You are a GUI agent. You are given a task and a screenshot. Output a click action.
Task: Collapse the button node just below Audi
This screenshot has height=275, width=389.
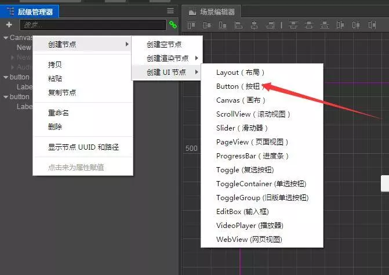click(6, 77)
